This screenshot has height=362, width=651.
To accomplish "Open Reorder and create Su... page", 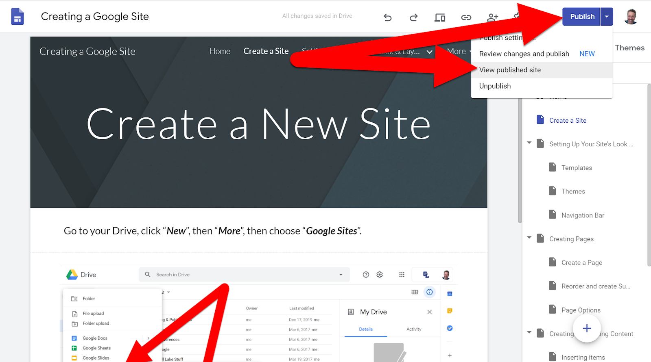I will point(596,286).
